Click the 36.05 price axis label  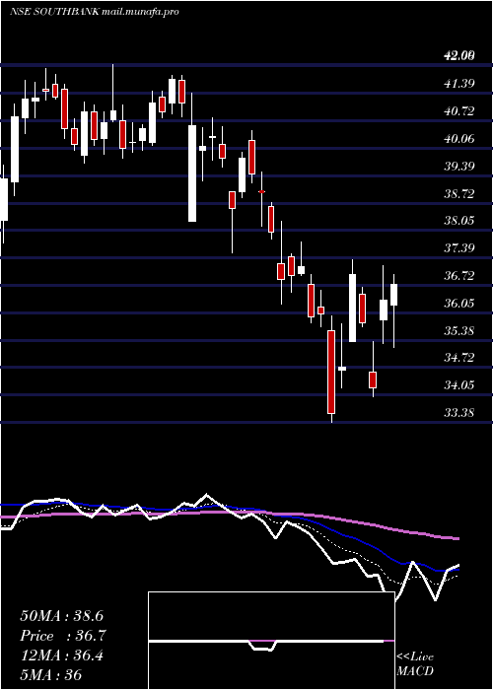pyautogui.click(x=458, y=304)
